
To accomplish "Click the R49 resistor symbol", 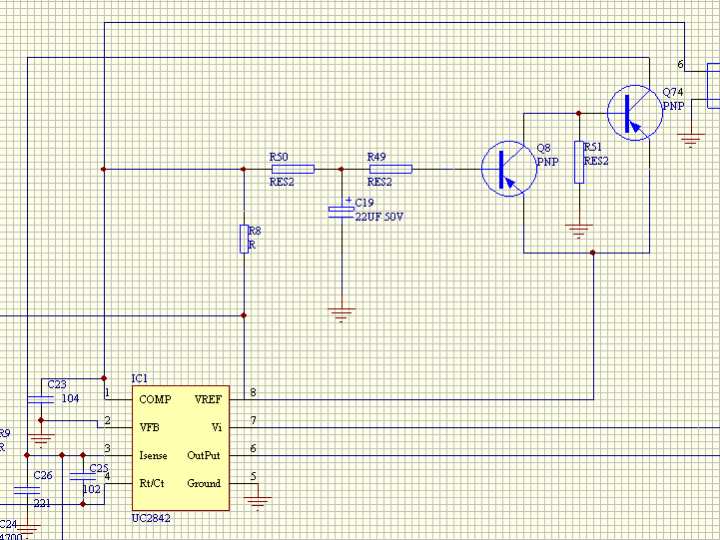I will click(x=390, y=169).
